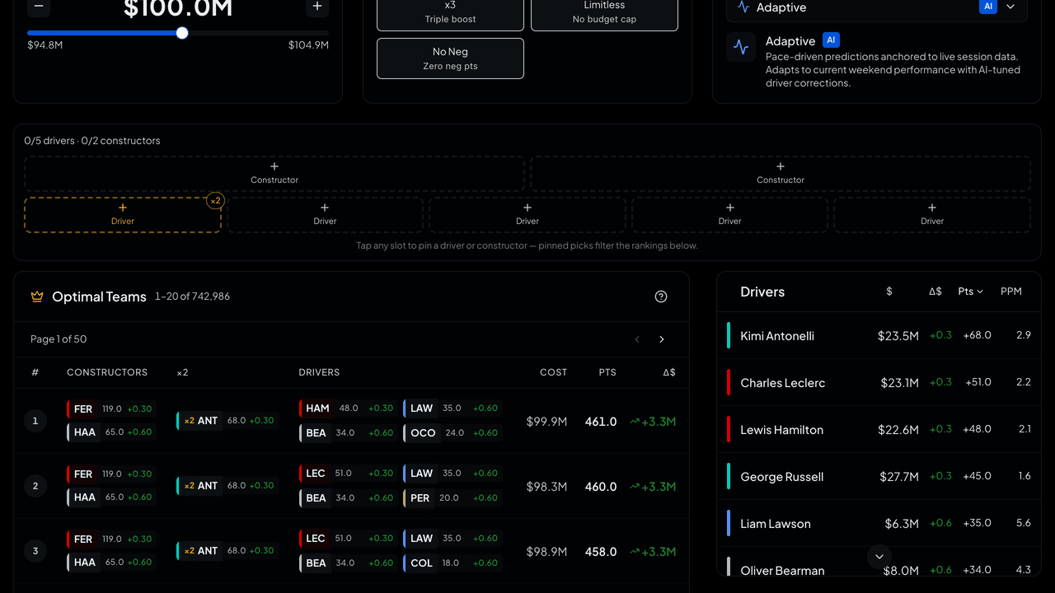Expand the drivers list with down chevron
This screenshot has height=593, width=1055.
(x=879, y=557)
